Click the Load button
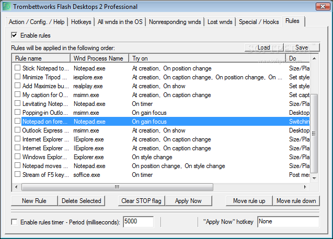 [264, 47]
